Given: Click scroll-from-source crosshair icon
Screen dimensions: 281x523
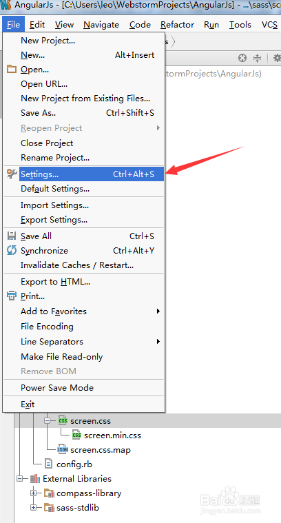Looking at the screenshot, I should (x=242, y=59).
